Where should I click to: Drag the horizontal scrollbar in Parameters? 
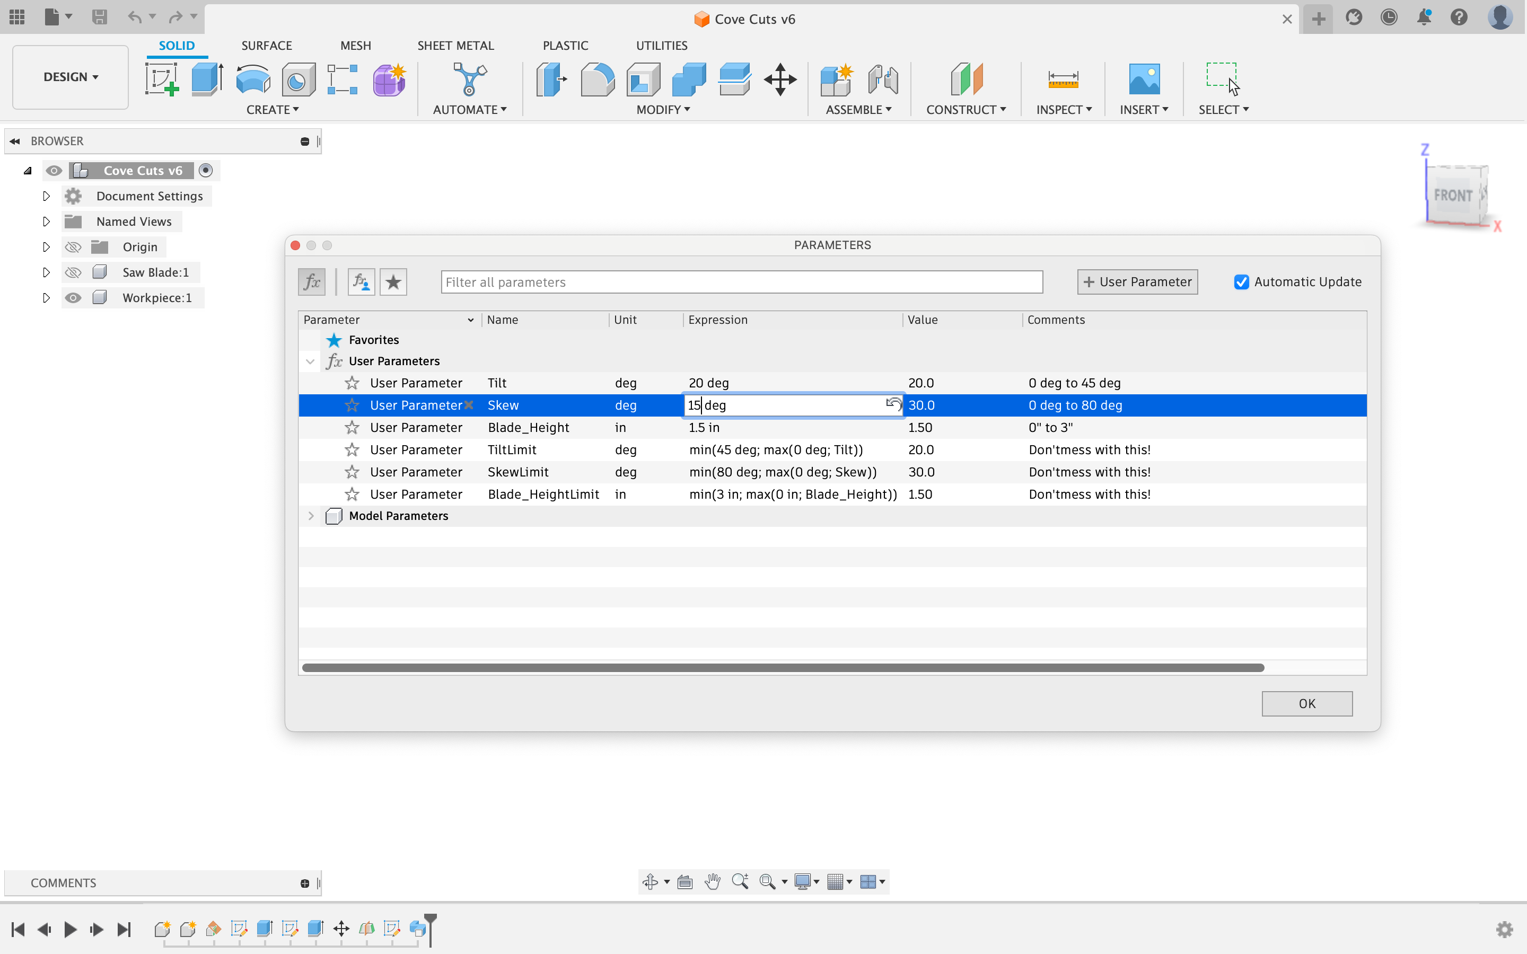pos(780,667)
